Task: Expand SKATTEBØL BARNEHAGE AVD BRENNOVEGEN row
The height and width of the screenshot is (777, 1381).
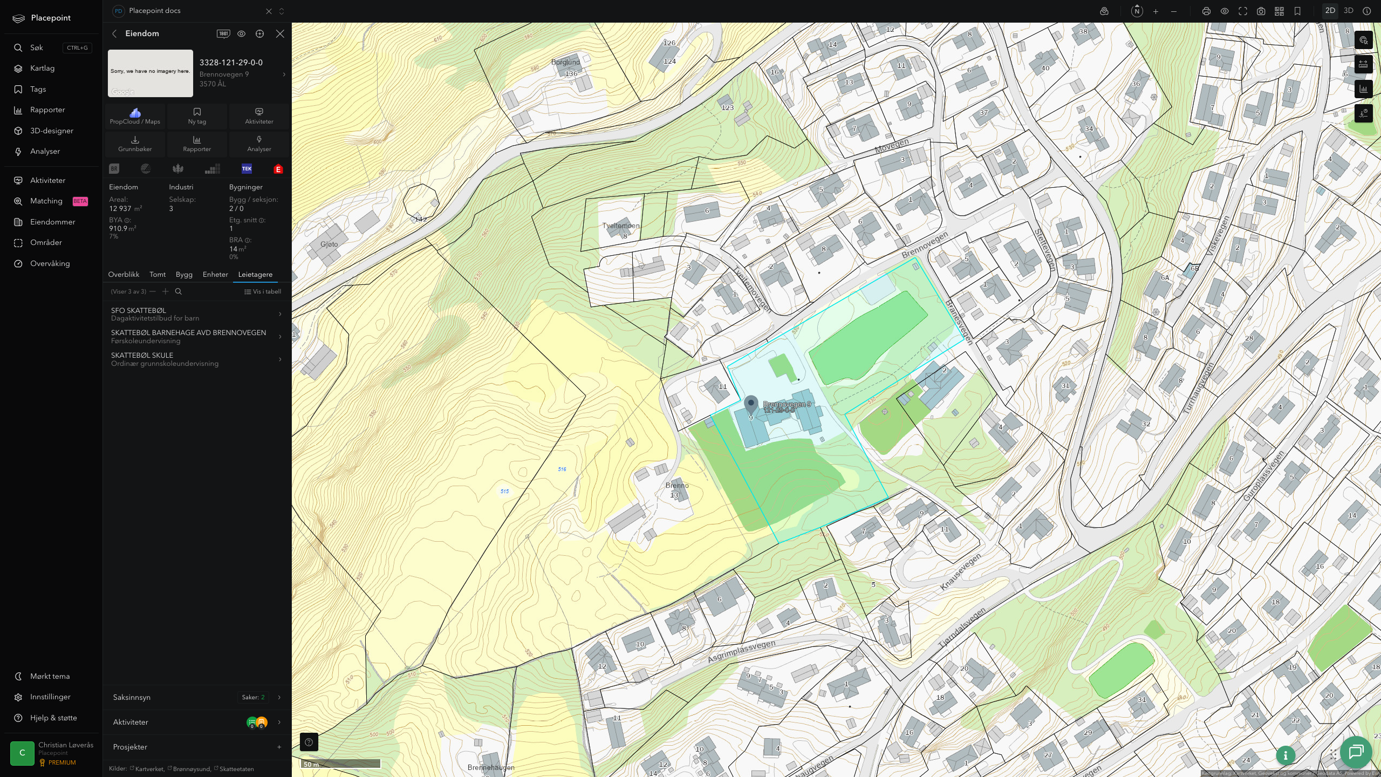Action: pos(197,337)
